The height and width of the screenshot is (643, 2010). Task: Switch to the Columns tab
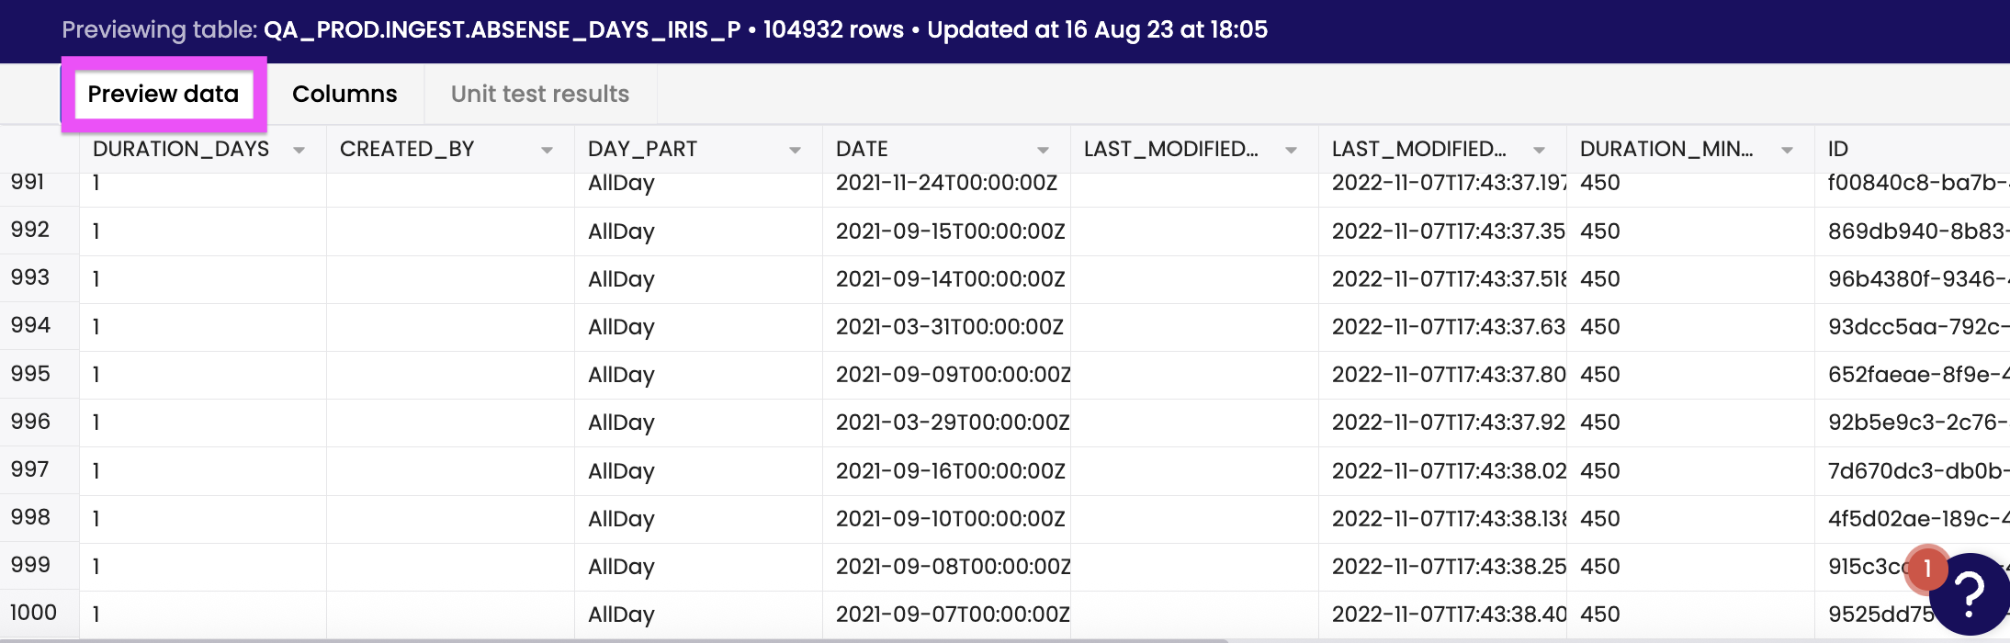(344, 94)
